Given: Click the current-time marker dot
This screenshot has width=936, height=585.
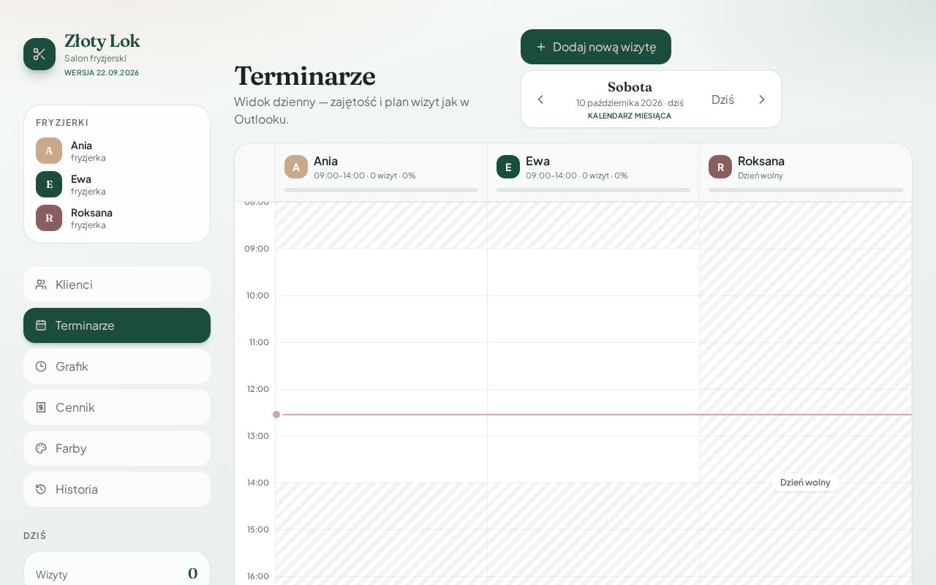Looking at the screenshot, I should tap(276, 415).
